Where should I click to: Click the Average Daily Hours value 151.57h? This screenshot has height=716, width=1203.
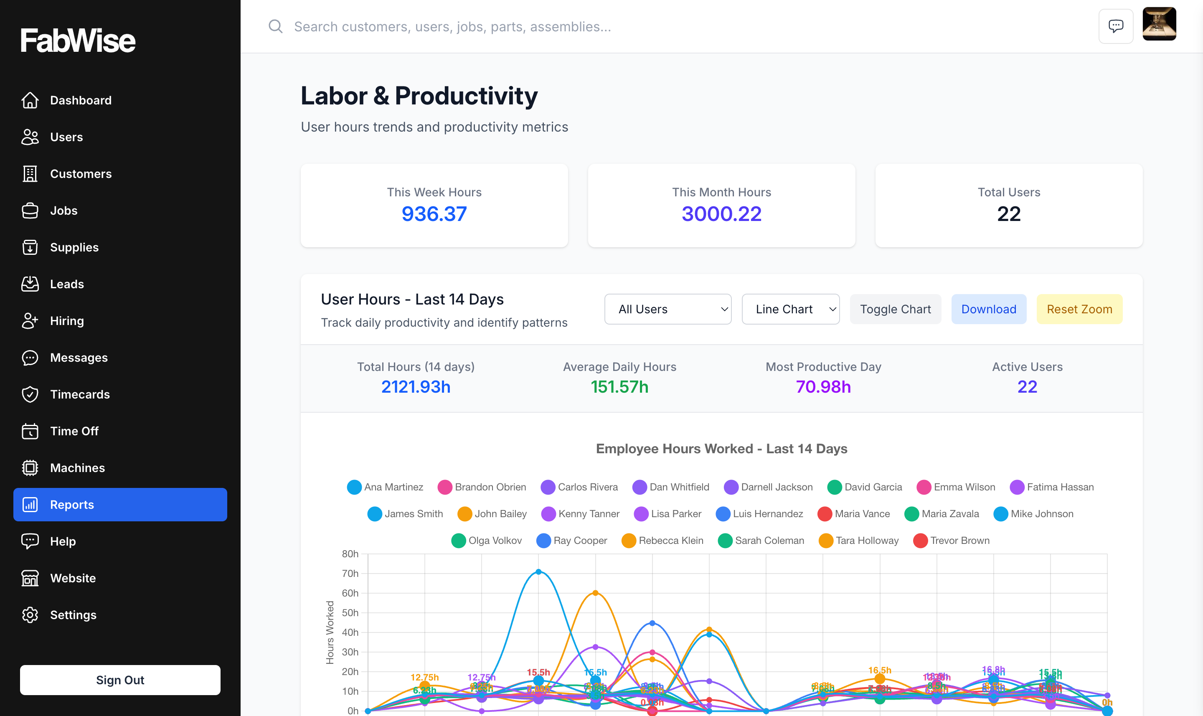620,386
